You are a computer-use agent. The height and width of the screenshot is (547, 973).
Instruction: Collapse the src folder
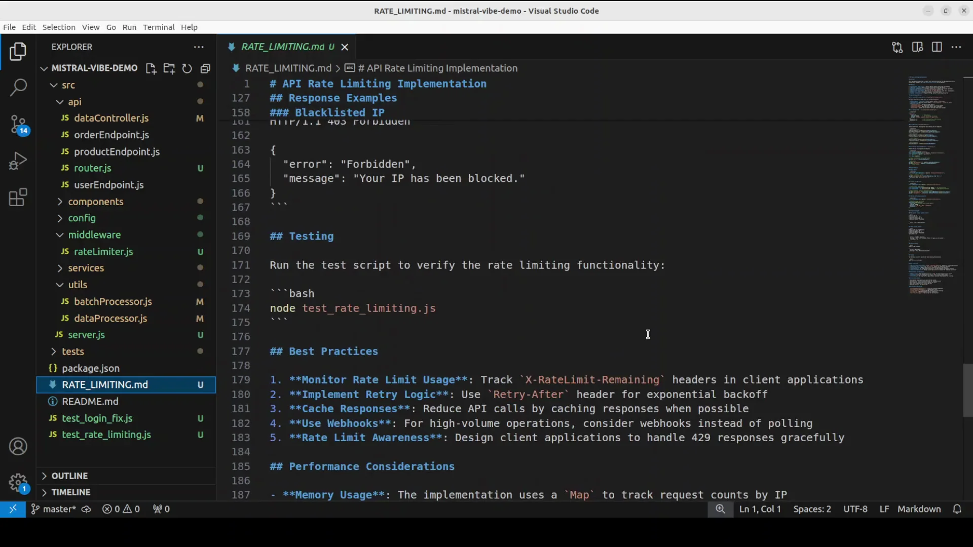pyautogui.click(x=53, y=85)
